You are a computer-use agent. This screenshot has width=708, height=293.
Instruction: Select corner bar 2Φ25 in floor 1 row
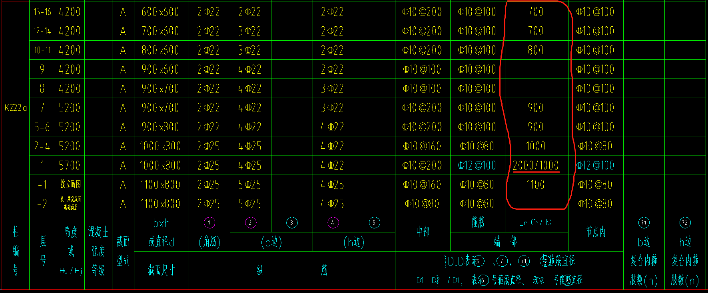209,165
